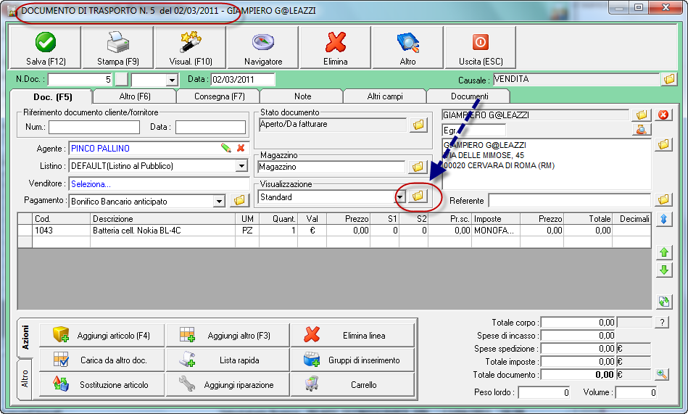
Task: Click Aggiungi altro (F3) button
Action: coord(228,336)
